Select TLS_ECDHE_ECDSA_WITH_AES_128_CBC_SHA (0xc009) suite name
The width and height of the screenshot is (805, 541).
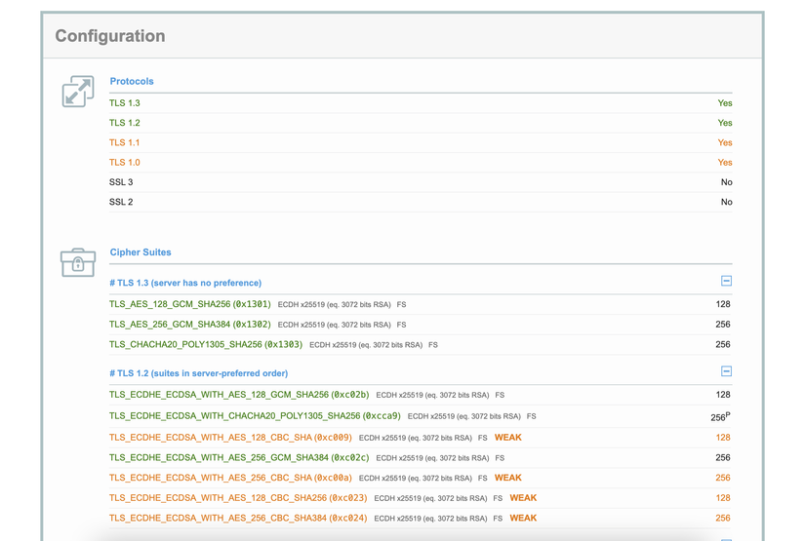click(230, 438)
